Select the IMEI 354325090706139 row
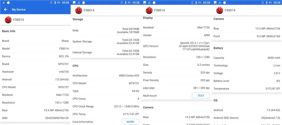 tap(35, 118)
